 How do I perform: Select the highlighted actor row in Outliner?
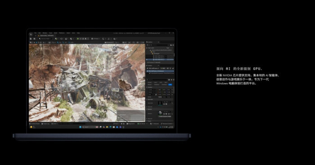pos(160,60)
